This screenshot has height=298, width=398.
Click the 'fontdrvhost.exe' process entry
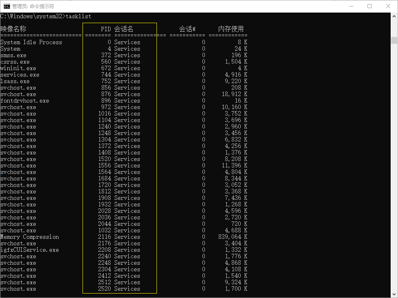(x=24, y=100)
